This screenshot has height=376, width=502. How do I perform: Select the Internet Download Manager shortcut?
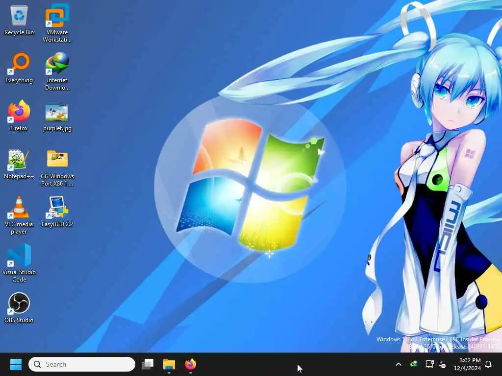click(x=57, y=71)
